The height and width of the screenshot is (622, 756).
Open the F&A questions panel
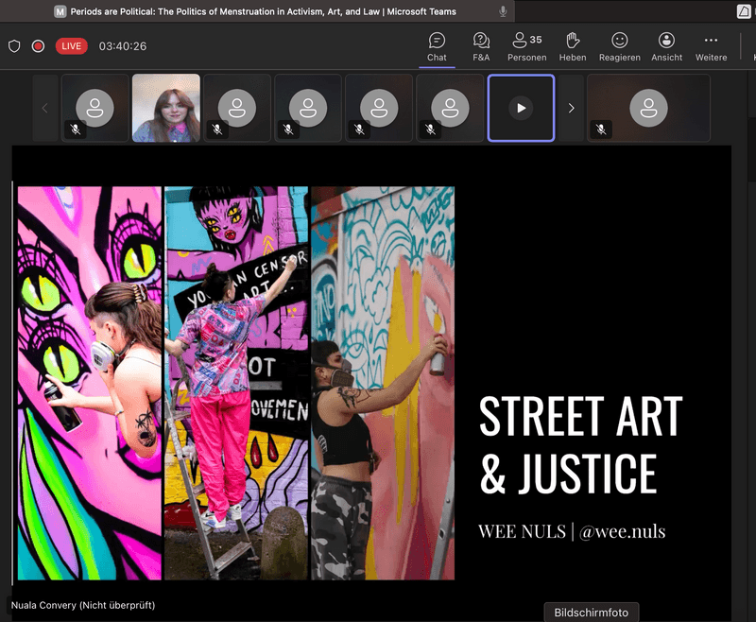[x=481, y=46]
